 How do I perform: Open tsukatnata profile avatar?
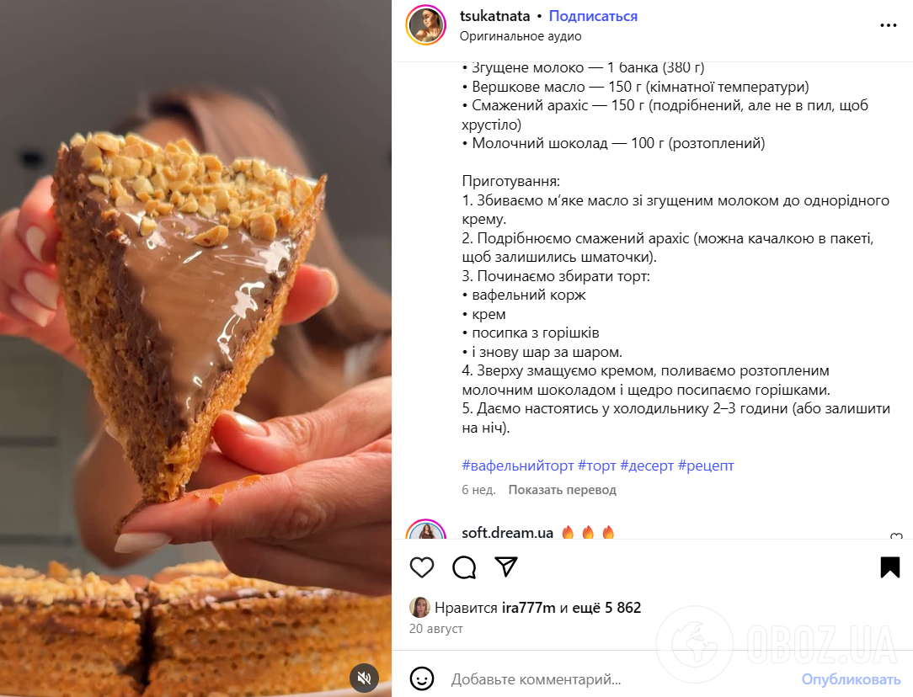pos(425,25)
